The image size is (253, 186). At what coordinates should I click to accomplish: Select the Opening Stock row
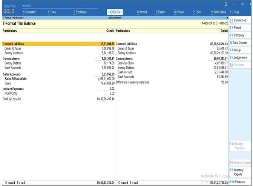click(x=172, y=63)
